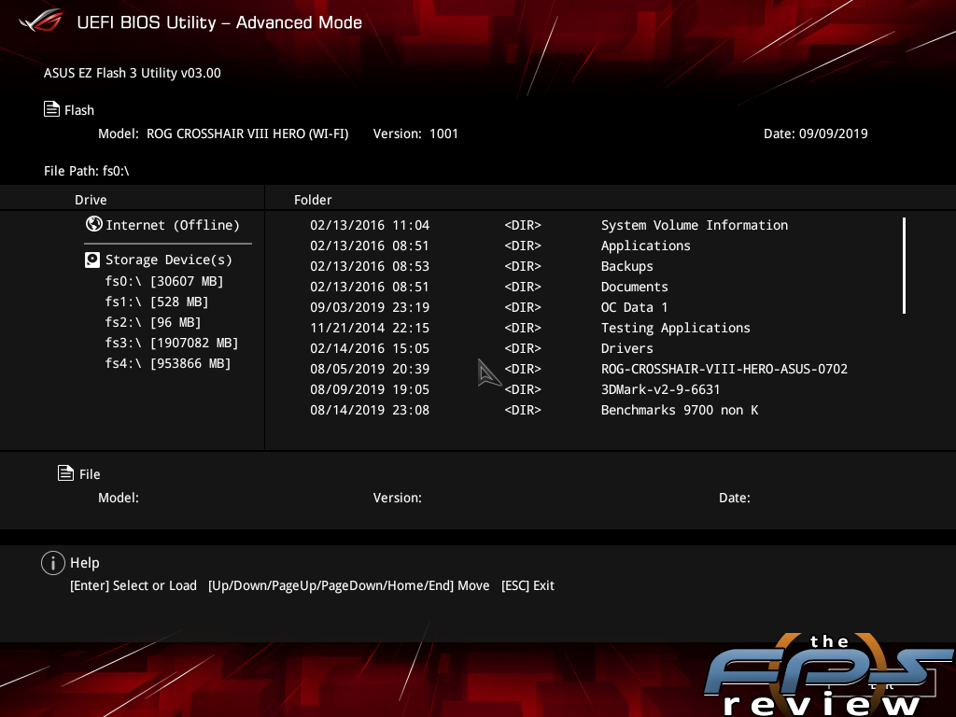
Task: Open the 3DMark-v2-9-6631 folder
Action: click(660, 389)
